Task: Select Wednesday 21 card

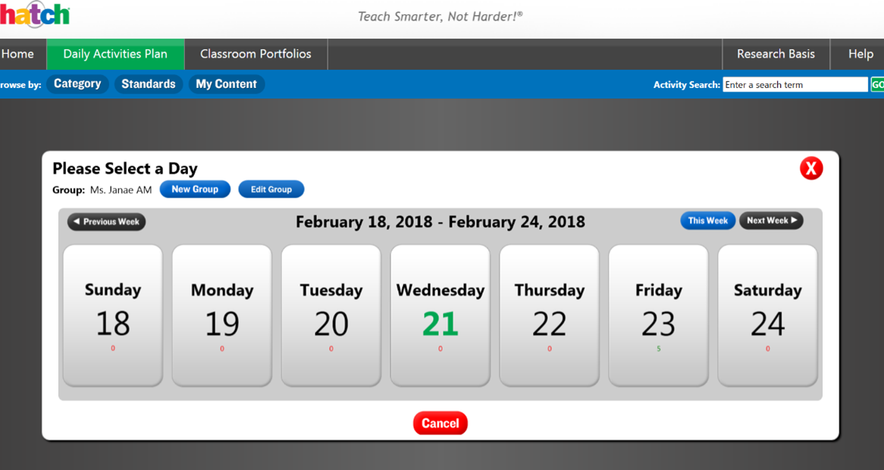Action: [440, 315]
